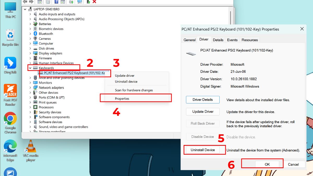
Task: Click the LAPTOP-SR4S1BR0 computer icon
Action: coord(30,9)
